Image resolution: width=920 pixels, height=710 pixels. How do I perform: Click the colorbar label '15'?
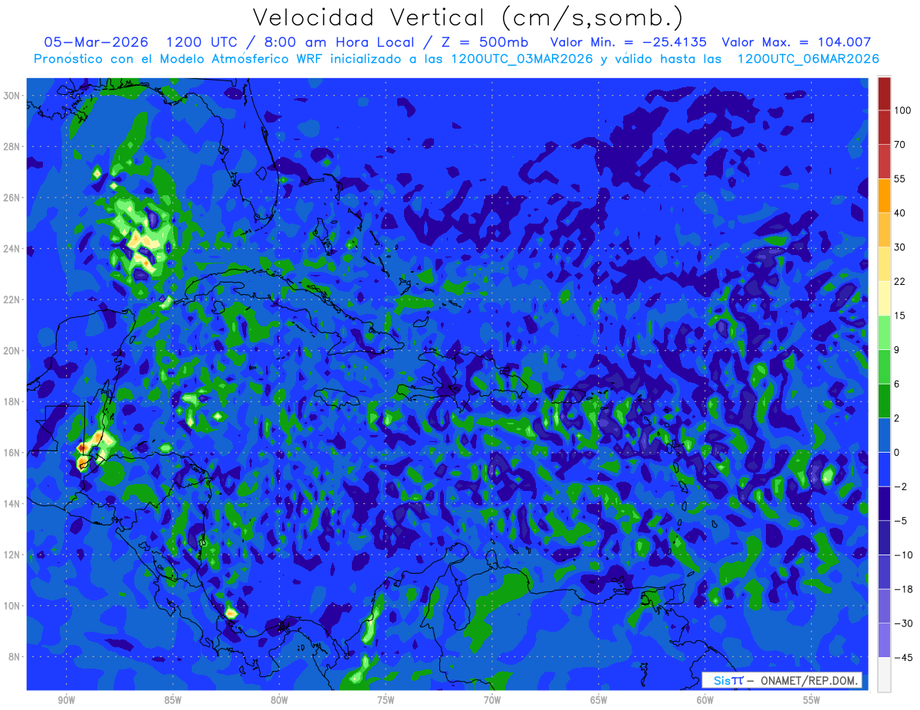900,316
